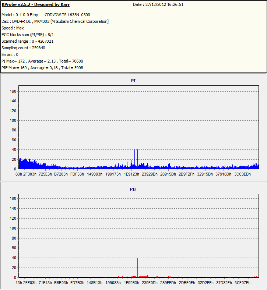The height and width of the screenshot is (290, 267).
Task: Click the KProbe v2.5.2 title heading
Action: tap(36, 4)
